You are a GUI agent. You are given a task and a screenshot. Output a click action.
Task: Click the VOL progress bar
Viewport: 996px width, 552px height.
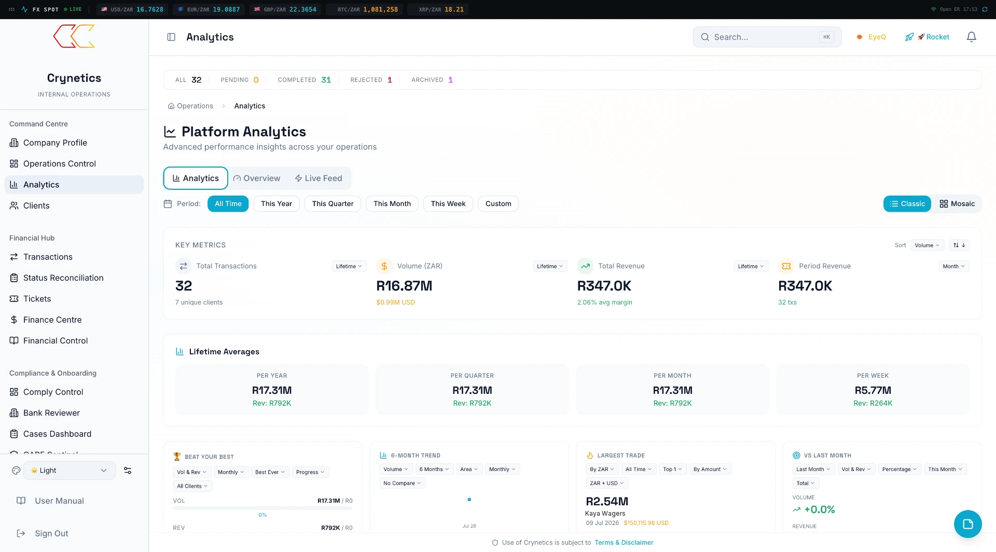point(262,508)
